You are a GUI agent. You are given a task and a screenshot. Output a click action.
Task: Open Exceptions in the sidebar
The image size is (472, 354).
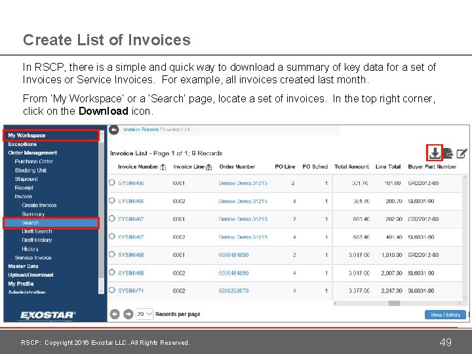(22, 144)
